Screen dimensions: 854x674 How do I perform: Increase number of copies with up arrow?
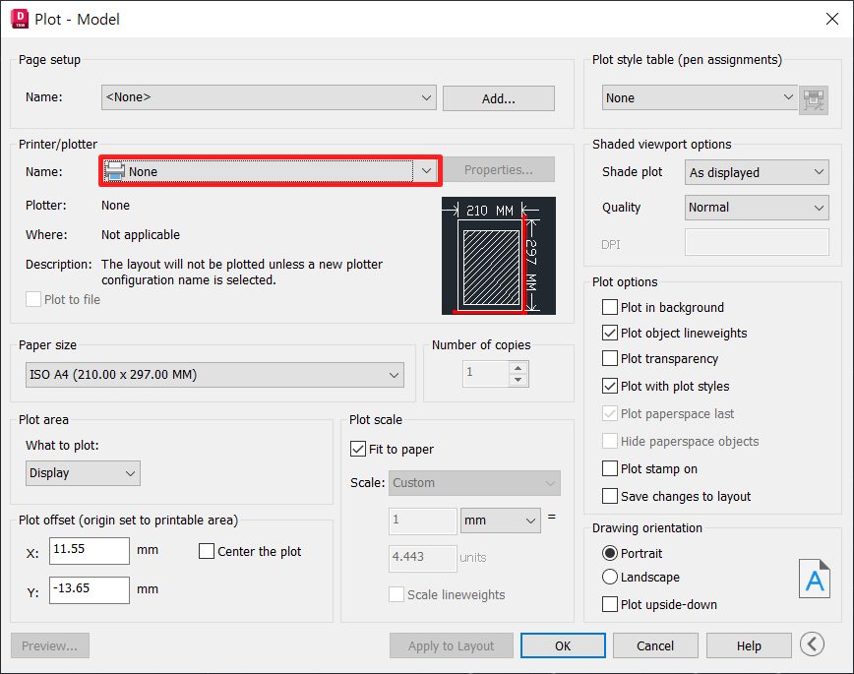518,367
